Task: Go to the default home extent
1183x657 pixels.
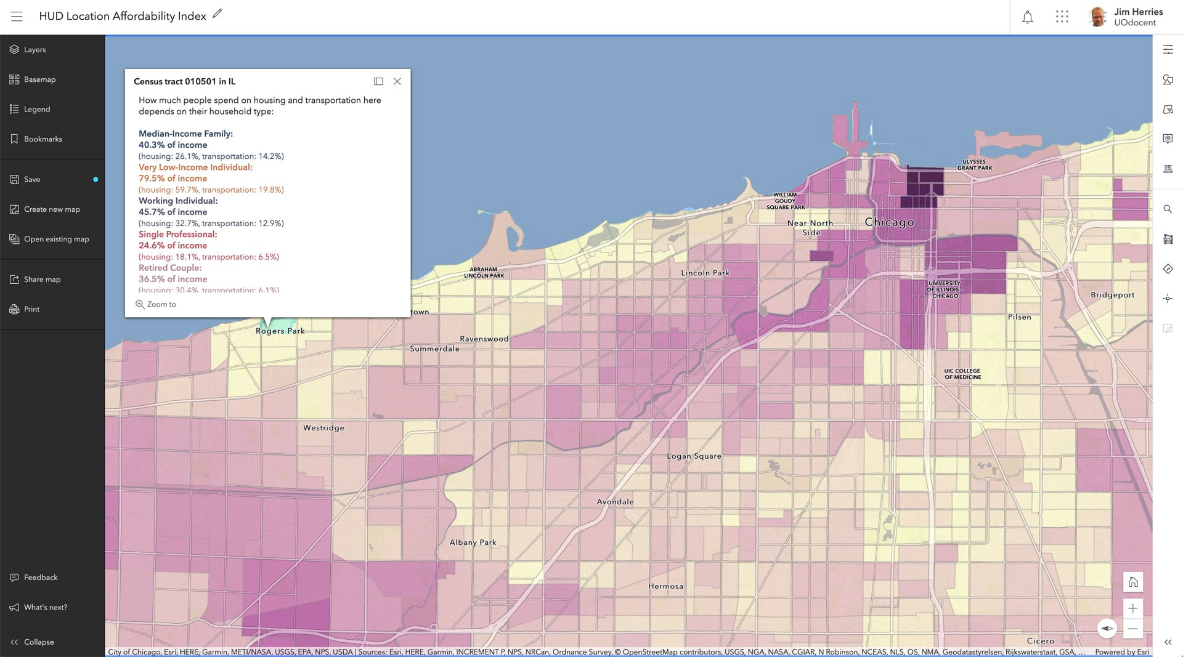Action: (1132, 582)
